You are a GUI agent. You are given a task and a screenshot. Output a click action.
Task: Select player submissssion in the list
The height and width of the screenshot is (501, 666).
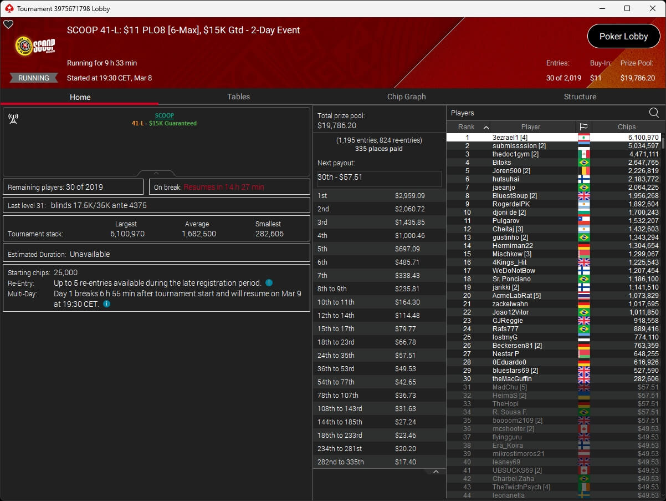click(519, 146)
